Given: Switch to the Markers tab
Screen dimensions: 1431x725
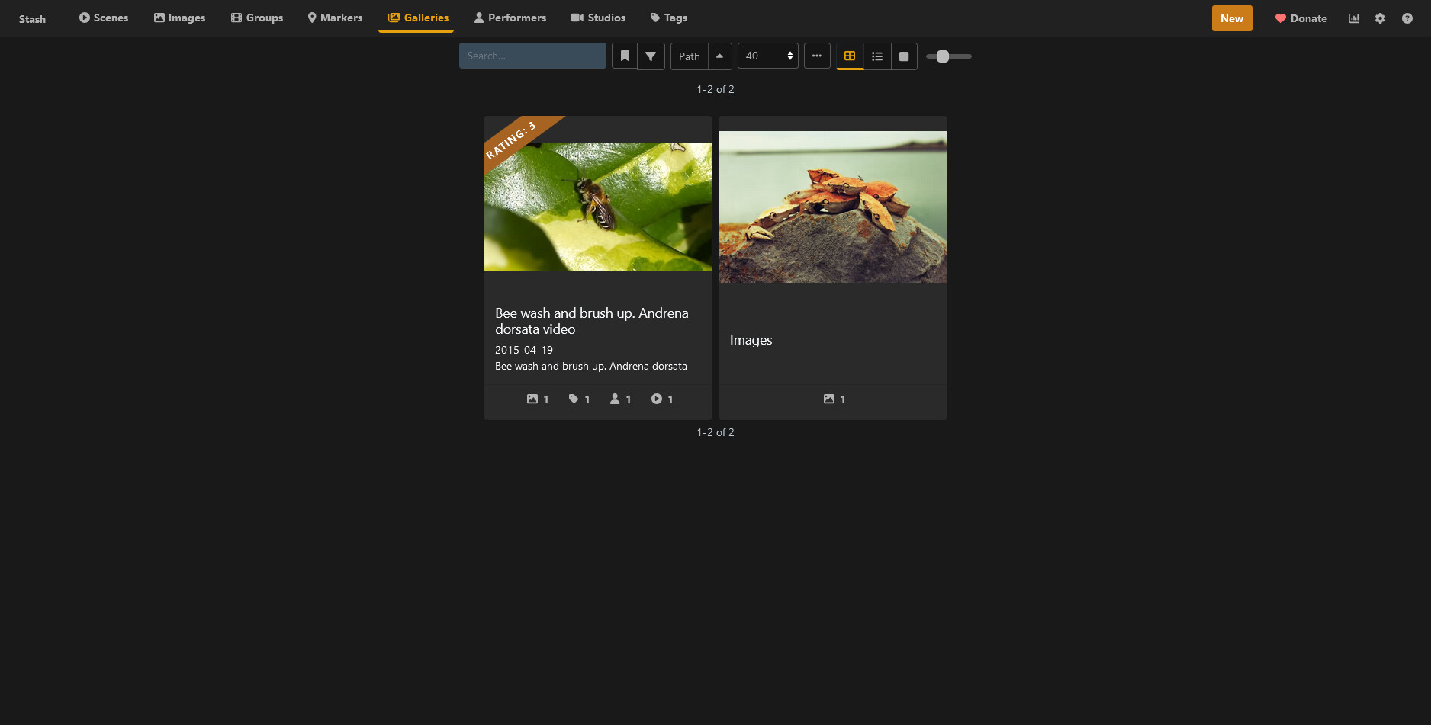Looking at the screenshot, I should coord(335,18).
